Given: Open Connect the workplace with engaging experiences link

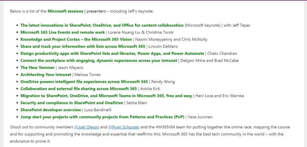Looking at the screenshot, I should point(99,61).
